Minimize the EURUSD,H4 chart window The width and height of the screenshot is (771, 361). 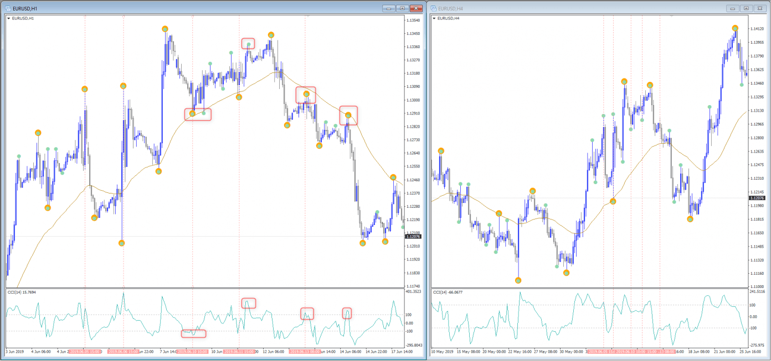click(x=733, y=8)
